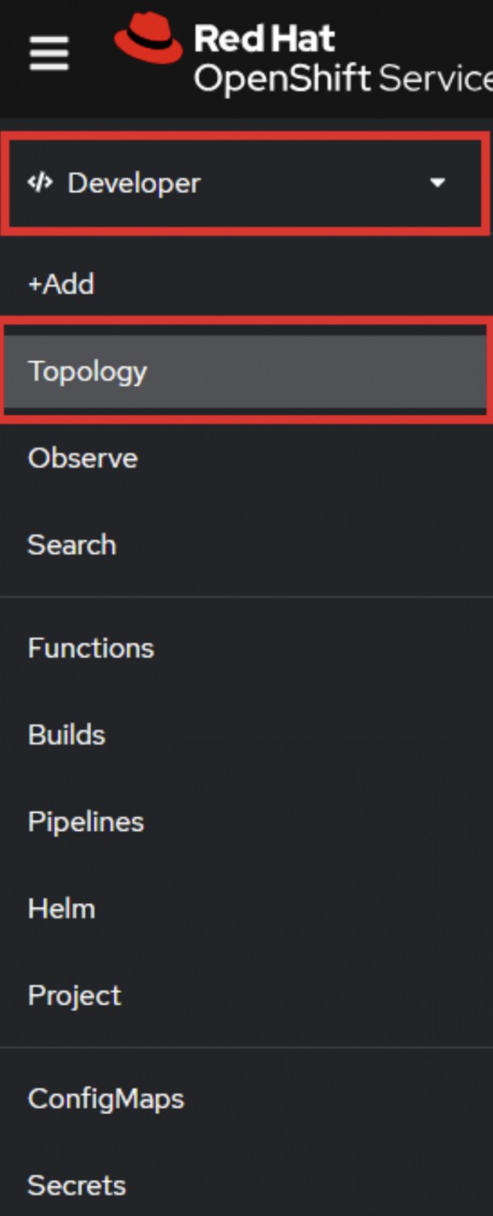Open the Builds page
This screenshot has width=493, height=1216.
click(x=67, y=735)
